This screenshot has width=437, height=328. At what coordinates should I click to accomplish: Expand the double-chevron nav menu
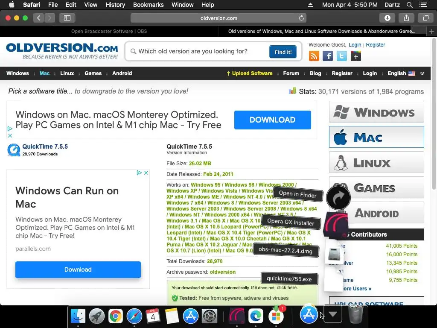pos(422,73)
